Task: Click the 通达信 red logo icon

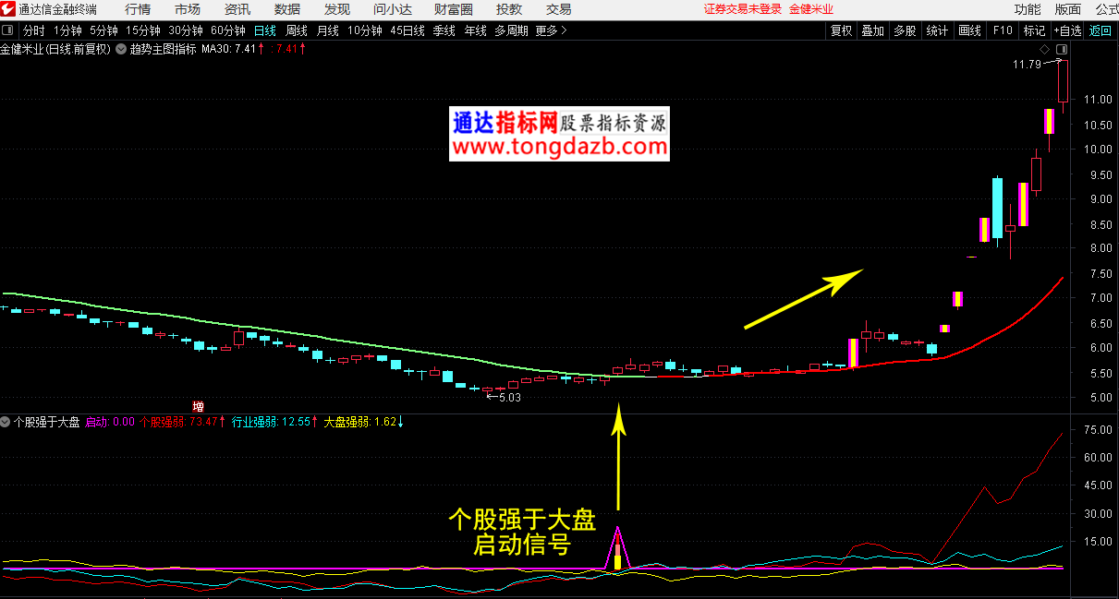Action: click(x=8, y=9)
